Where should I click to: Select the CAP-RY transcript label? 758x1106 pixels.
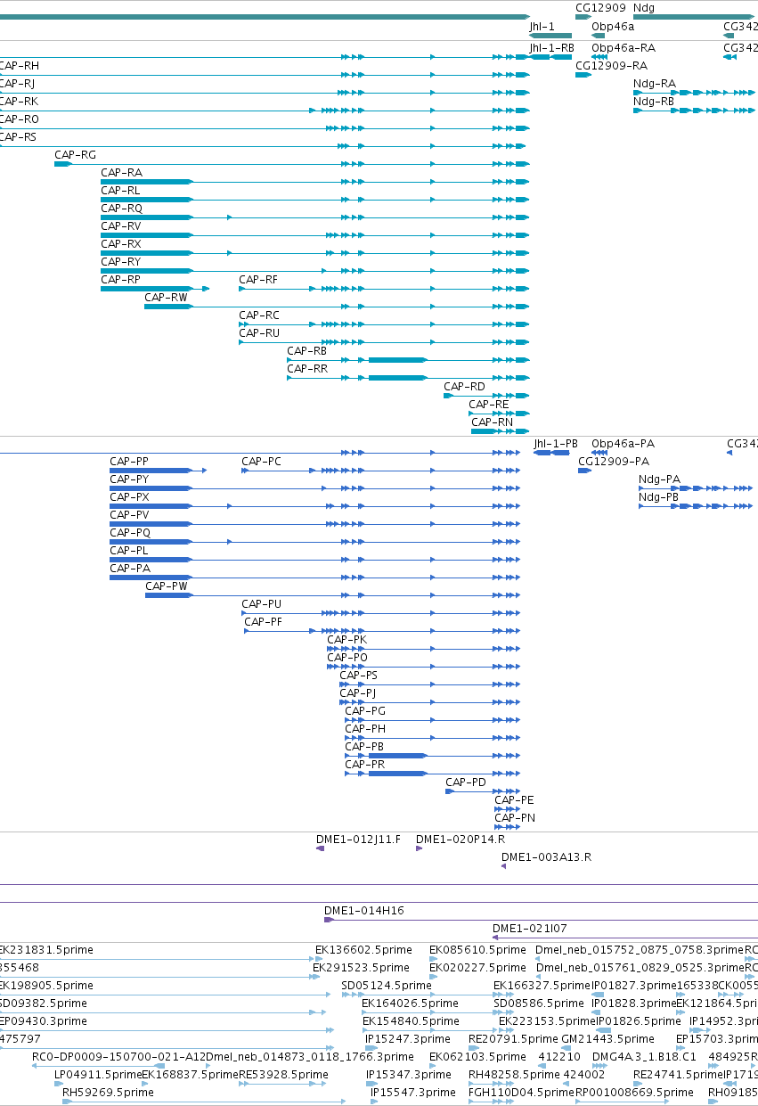point(121,262)
